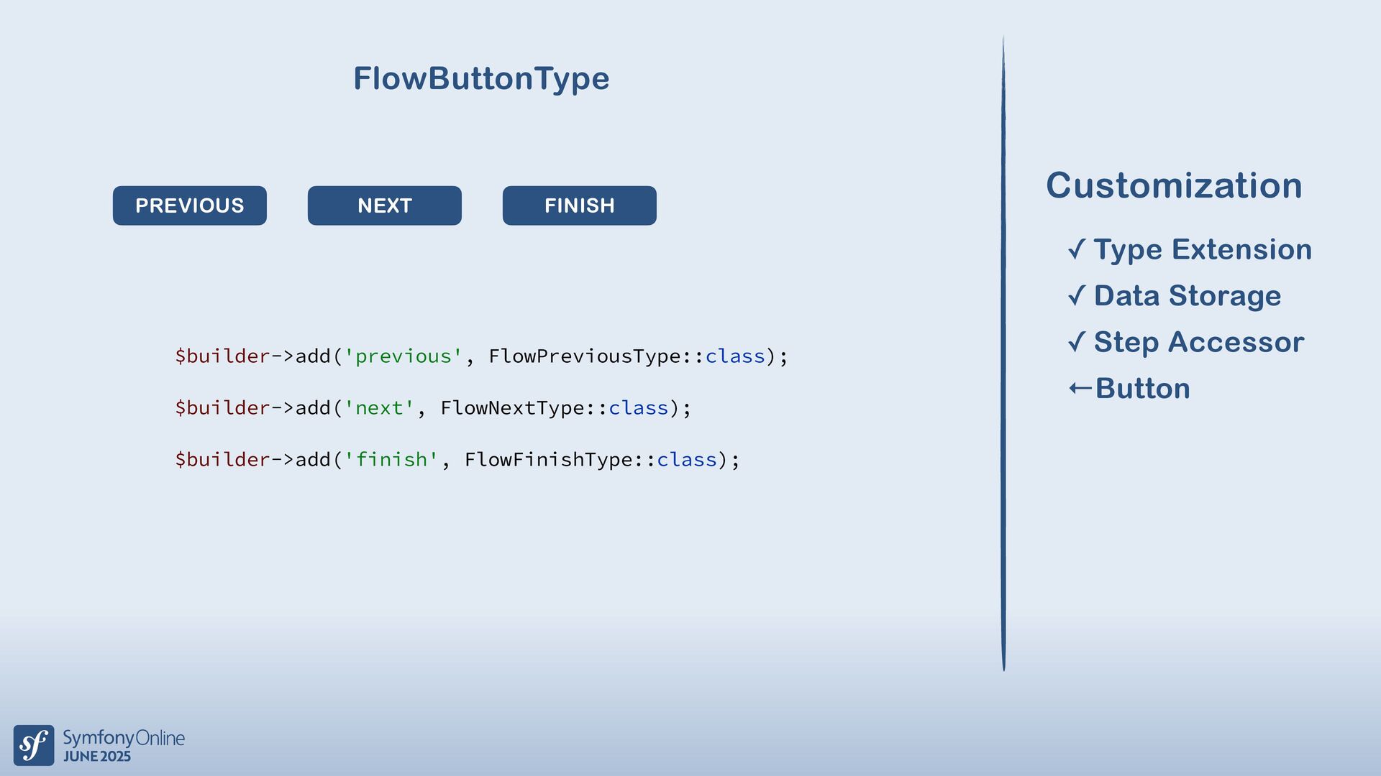Screen dimensions: 1381x776
Task: Select the Data Storage list item
Action: point(1187,295)
